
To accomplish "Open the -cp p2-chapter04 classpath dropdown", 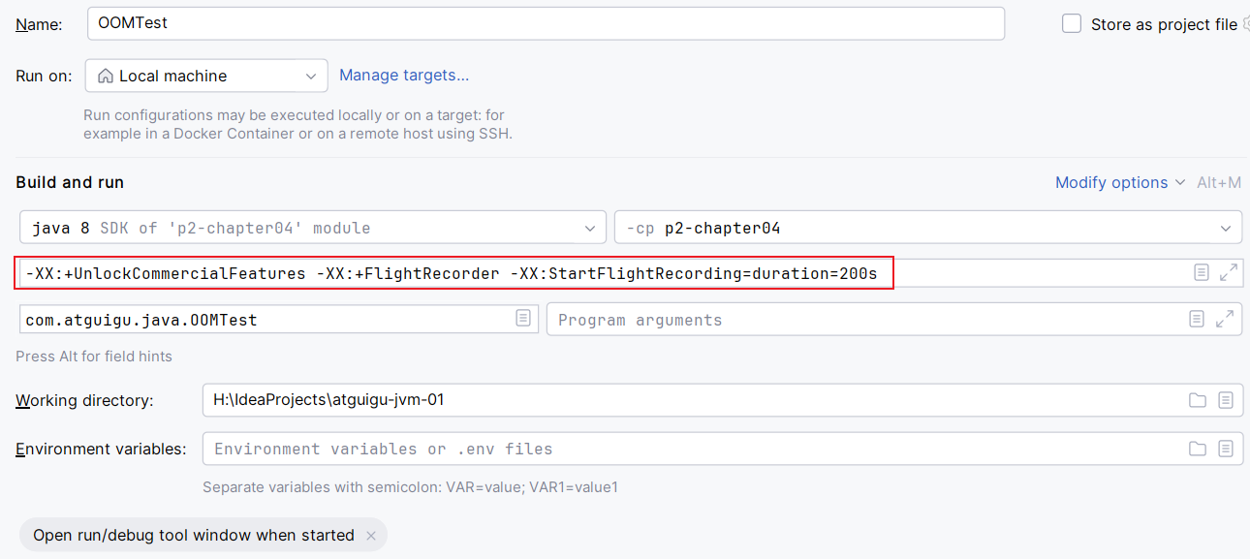I will (927, 229).
